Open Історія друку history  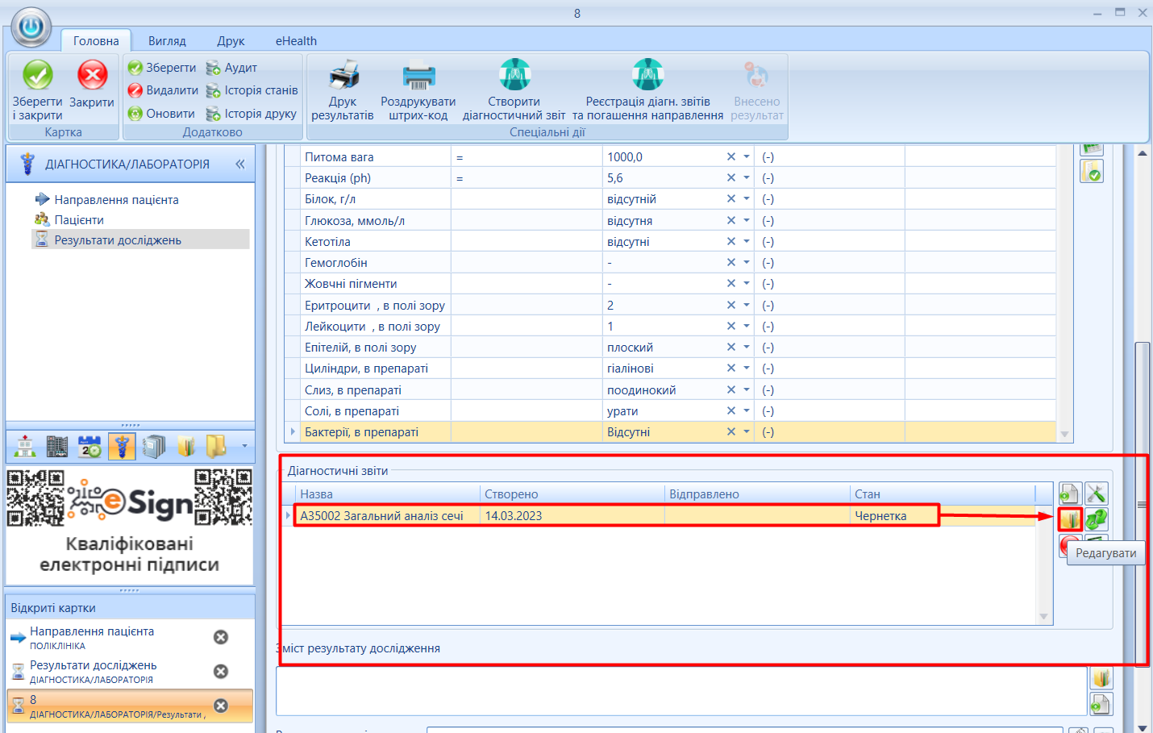251,114
